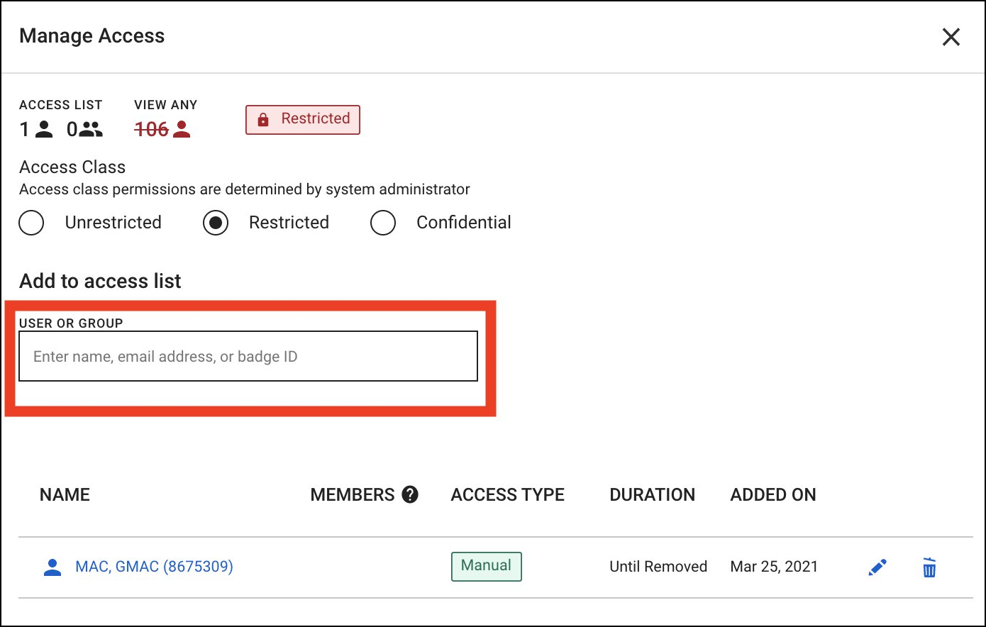Click the lock icon inside the Restricted badge

pyautogui.click(x=263, y=119)
